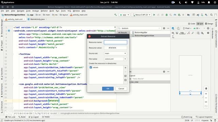Switch to Design view mode
Viewport: 218px width, 122px height.
tap(209, 24)
